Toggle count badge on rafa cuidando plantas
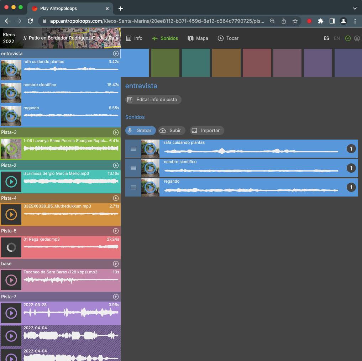This screenshot has width=362, height=361. [351, 149]
